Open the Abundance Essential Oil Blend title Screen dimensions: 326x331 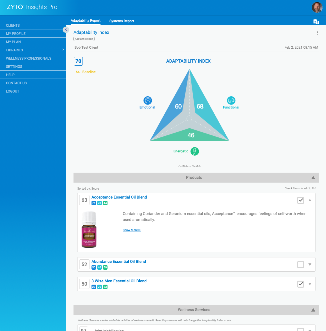[118, 261]
